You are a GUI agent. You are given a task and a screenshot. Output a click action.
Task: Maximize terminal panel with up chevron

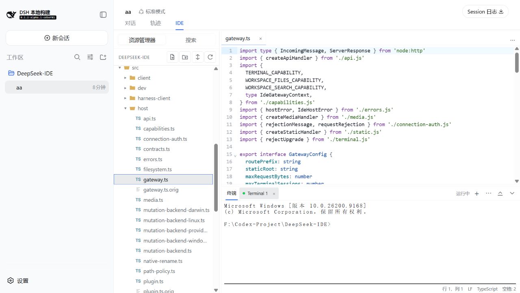tap(500, 193)
